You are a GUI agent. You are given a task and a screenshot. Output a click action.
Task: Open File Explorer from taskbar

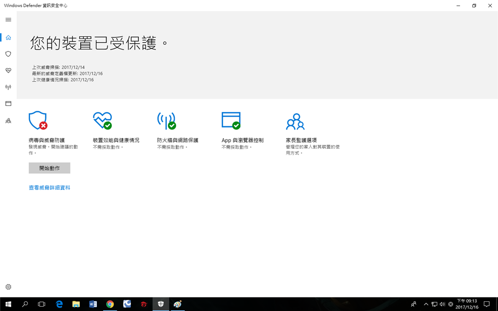click(76, 304)
